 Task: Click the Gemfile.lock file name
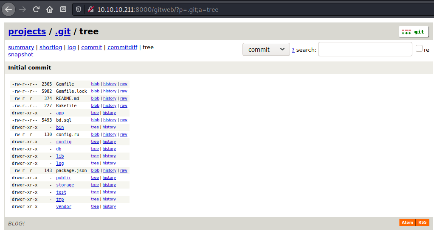(71, 91)
